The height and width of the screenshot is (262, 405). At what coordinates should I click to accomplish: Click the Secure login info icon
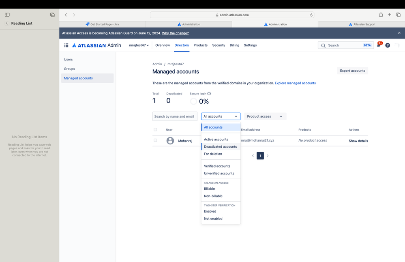(209, 94)
